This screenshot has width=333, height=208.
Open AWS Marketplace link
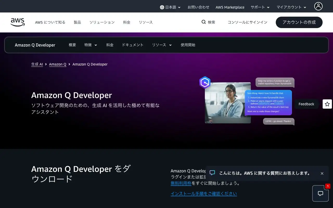(x=230, y=7)
